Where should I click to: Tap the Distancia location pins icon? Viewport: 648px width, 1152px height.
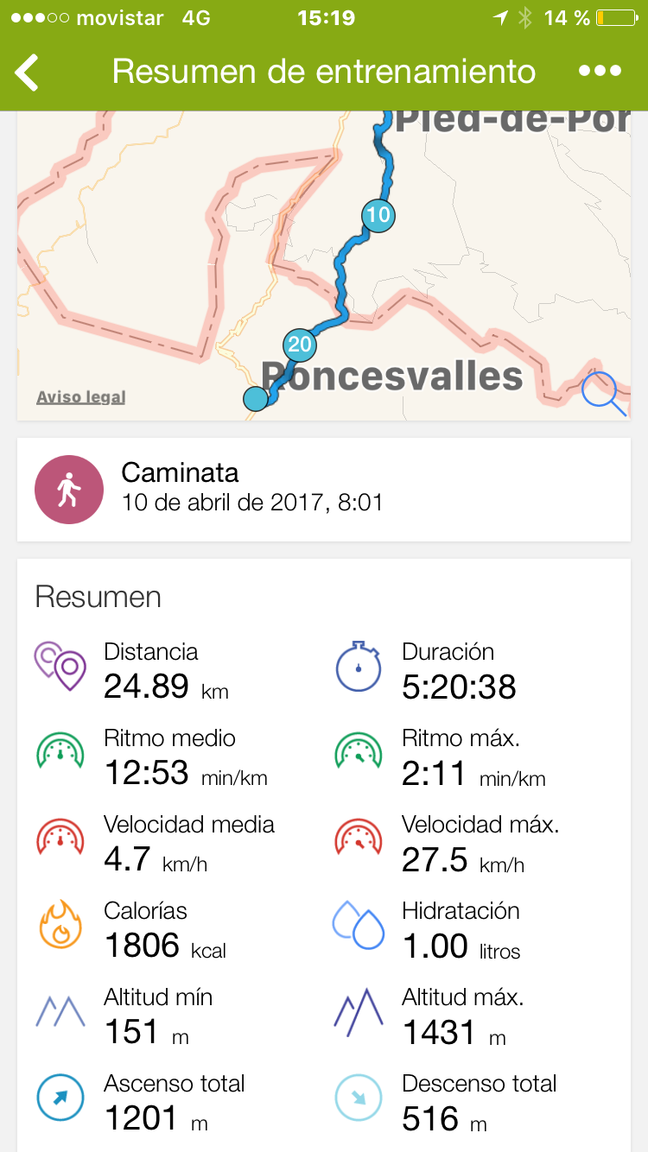60,667
